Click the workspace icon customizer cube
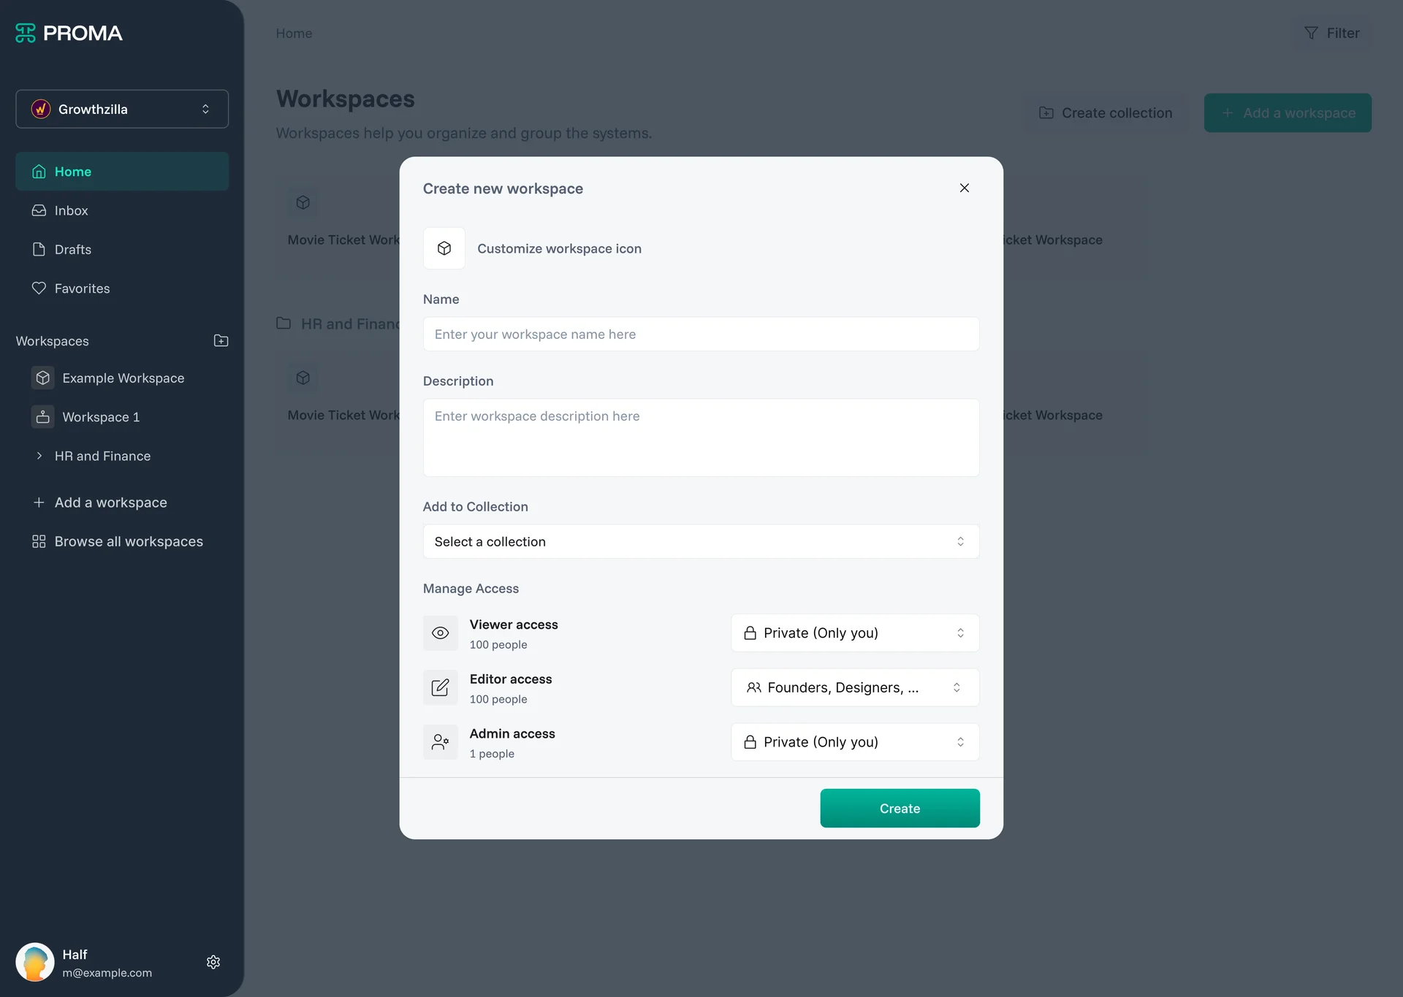Viewport: 1403px width, 997px height. coord(444,248)
